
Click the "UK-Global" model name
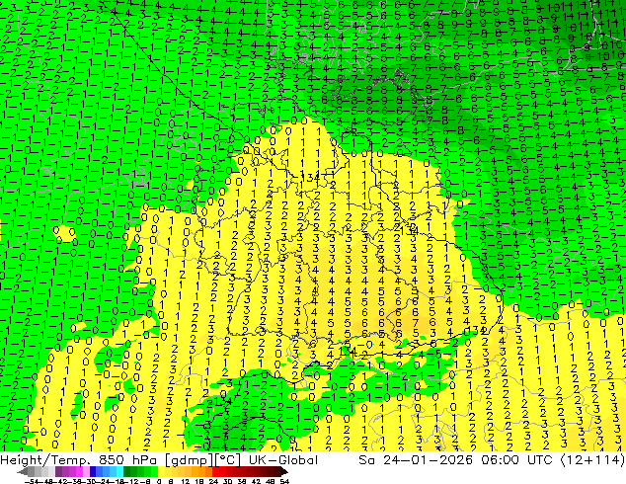[x=283, y=460]
